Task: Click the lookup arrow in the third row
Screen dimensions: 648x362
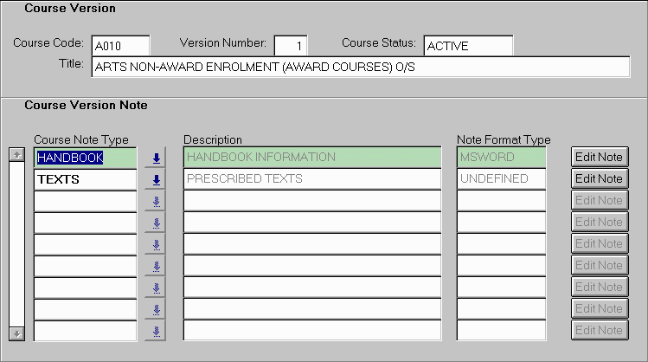Action: tap(156, 201)
